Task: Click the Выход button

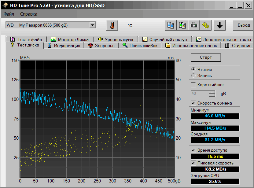Action: pyautogui.click(x=244, y=25)
